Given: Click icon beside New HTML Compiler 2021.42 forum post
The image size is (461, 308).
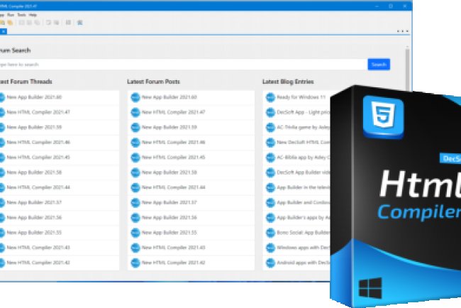Looking at the screenshot, I should coord(135,263).
